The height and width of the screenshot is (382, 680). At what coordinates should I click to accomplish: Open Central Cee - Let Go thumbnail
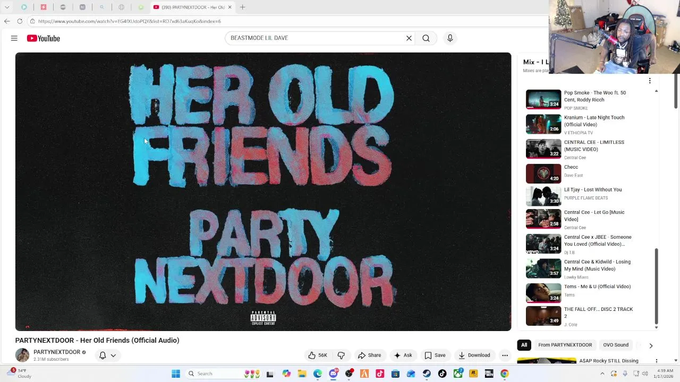[x=543, y=219]
